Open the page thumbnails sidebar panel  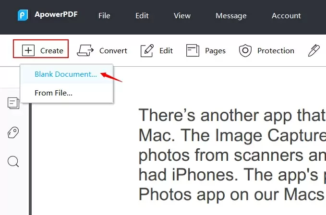coord(13,103)
